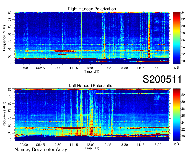188x153 pixels.
Task: Click "14:15" time tick under Right Handed plot
Action: pyautogui.click(x=140, y=68)
